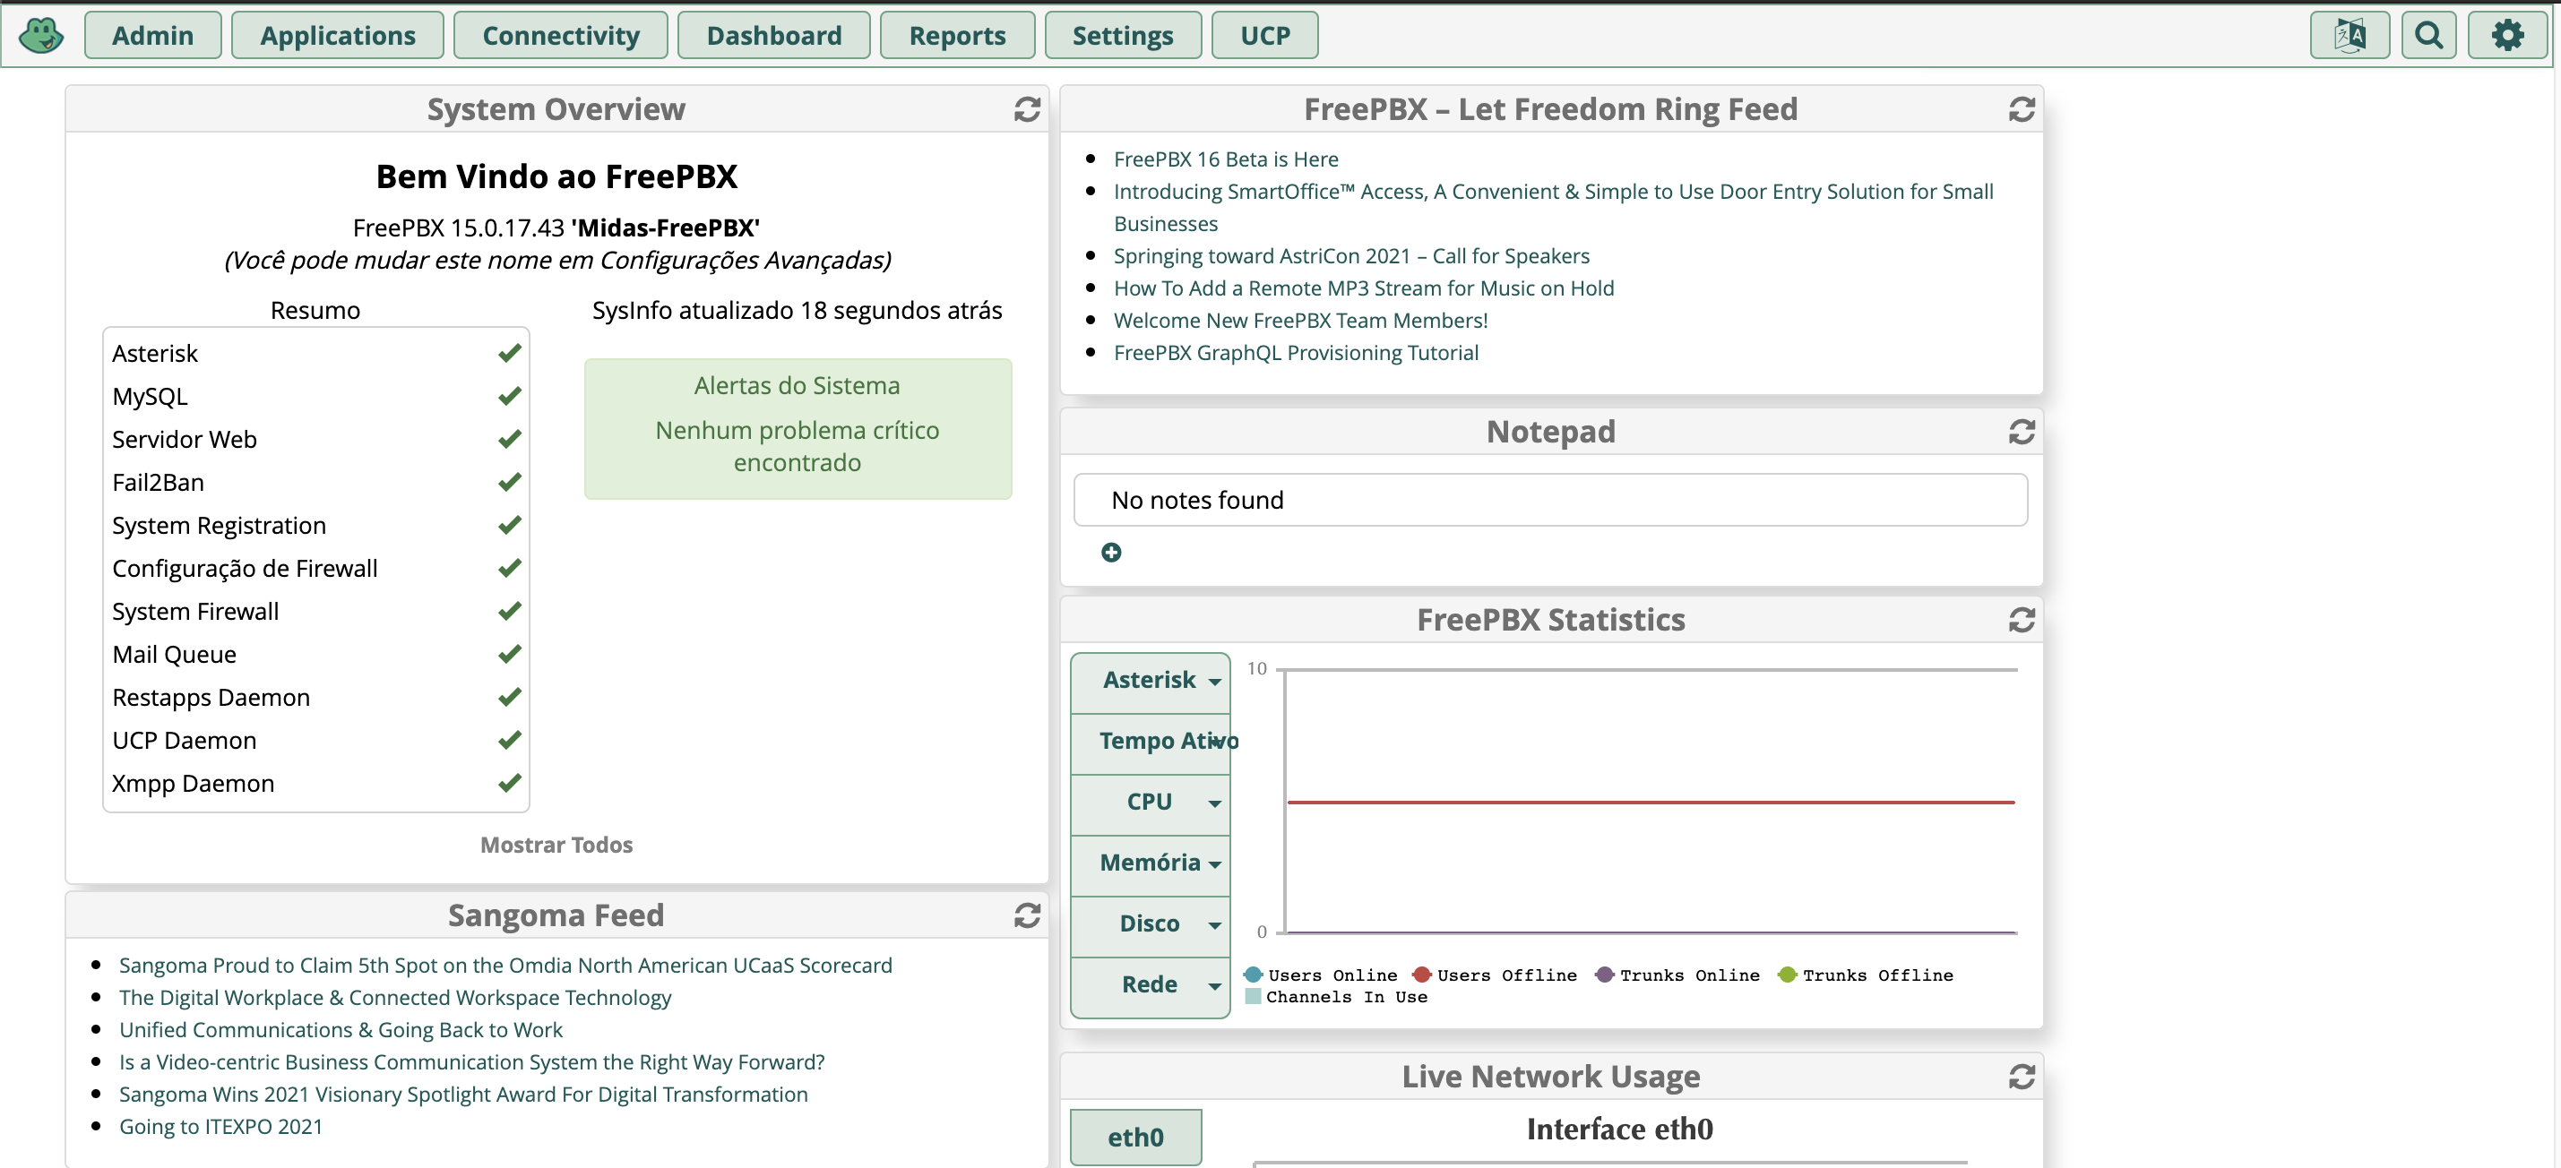Open the Reports menu
The image size is (2561, 1168).
957,36
